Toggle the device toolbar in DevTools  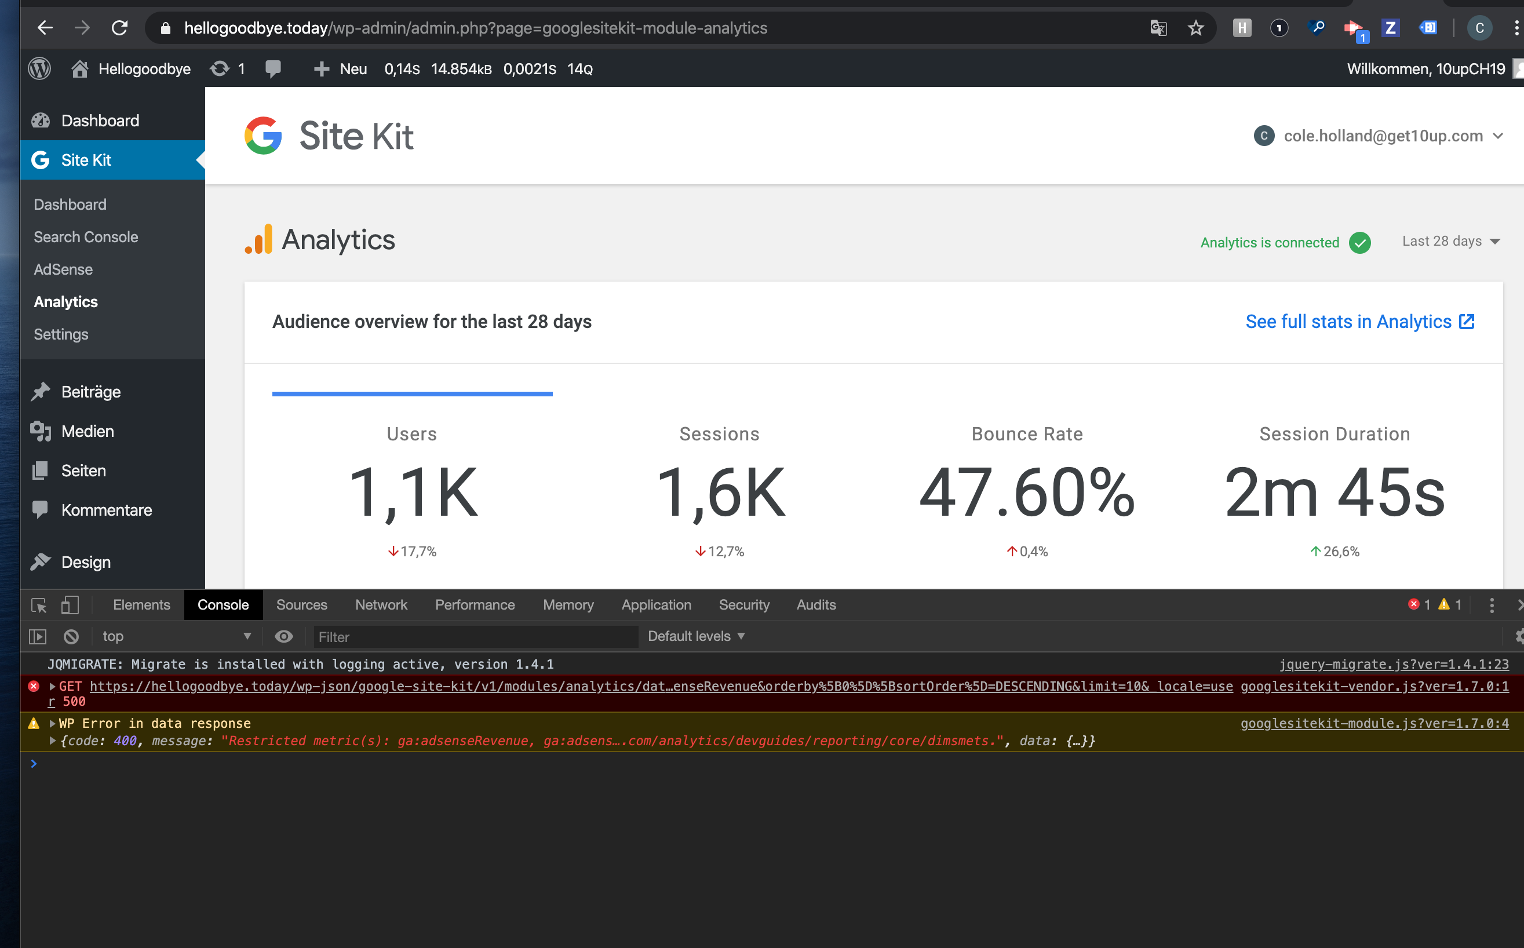(70, 604)
